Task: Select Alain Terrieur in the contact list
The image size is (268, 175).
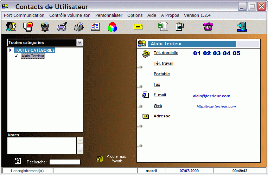Action: pos(33,56)
